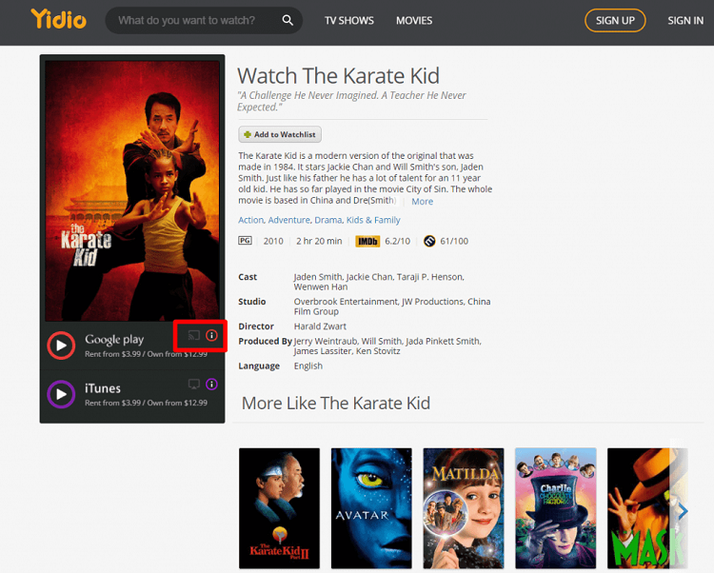The height and width of the screenshot is (573, 714).
Task: Play The Karate Kid on iTunes
Action: 61,394
